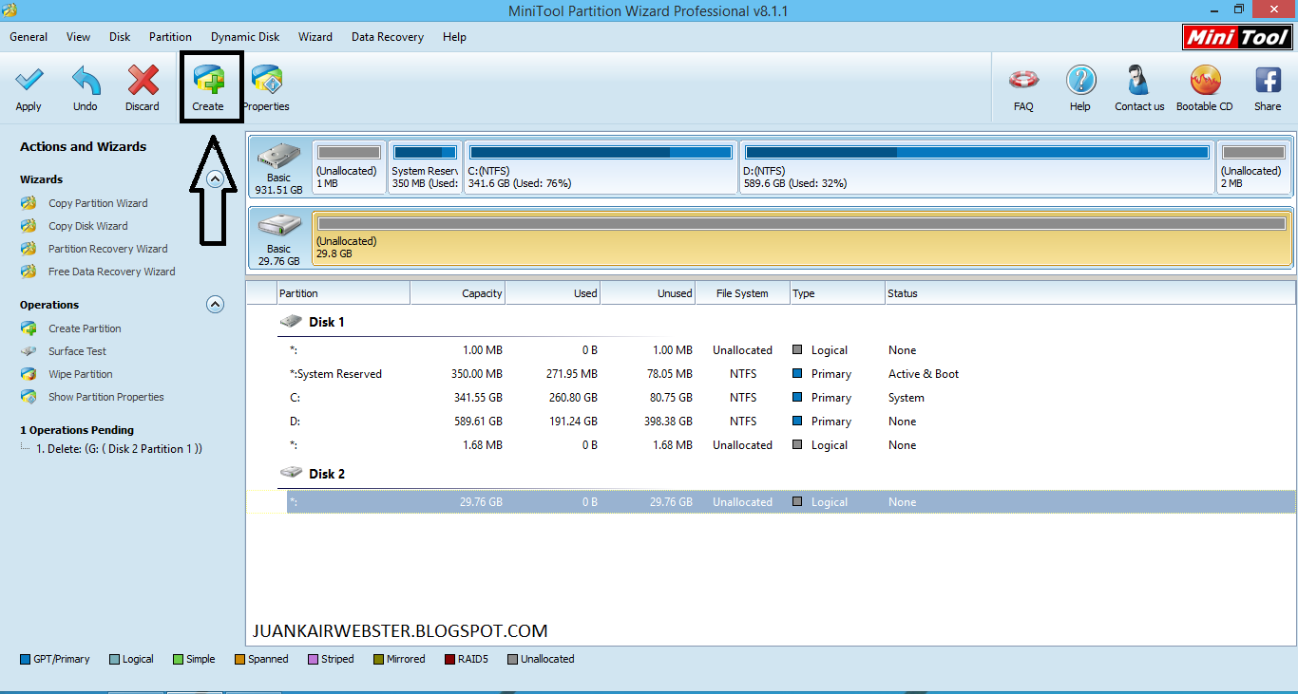This screenshot has height=694, width=1298.
Task: Click the Discard red X icon
Action: [143, 80]
